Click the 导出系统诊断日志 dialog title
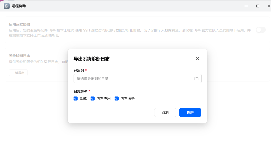Viewport: 271px width, 147px height. pyautogui.click(x=92, y=59)
